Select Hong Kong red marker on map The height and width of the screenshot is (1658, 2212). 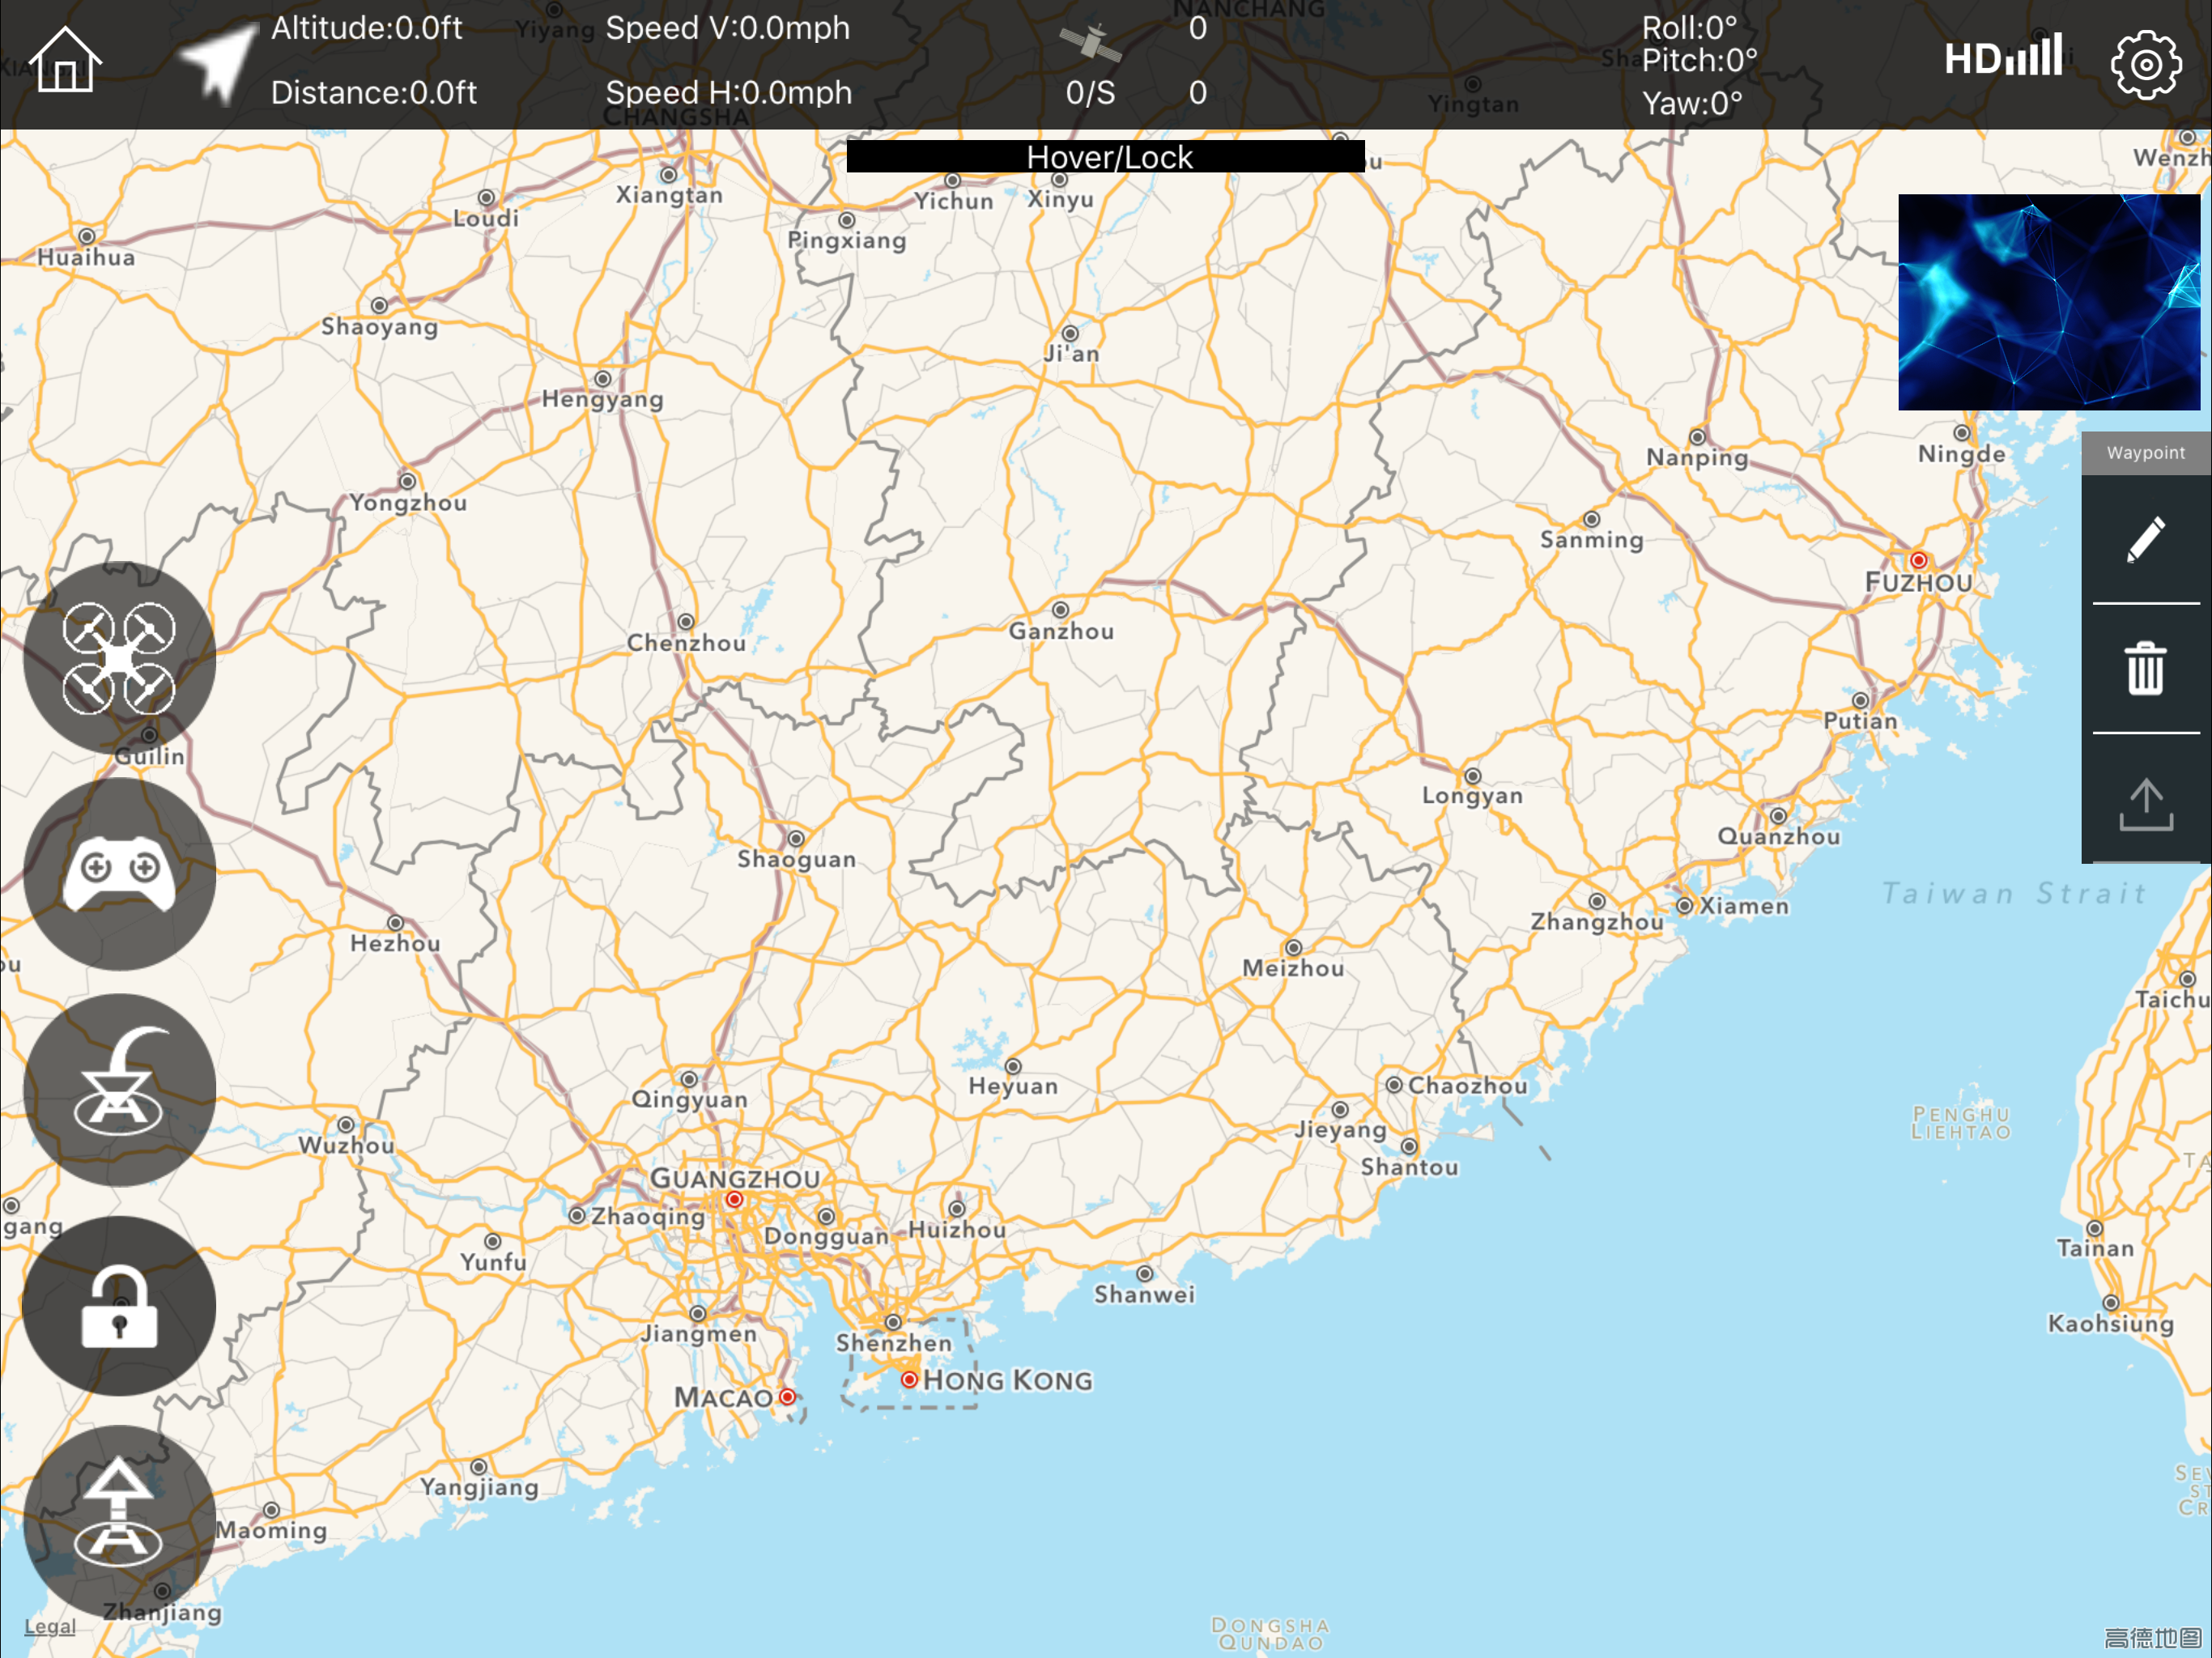[x=909, y=1380]
